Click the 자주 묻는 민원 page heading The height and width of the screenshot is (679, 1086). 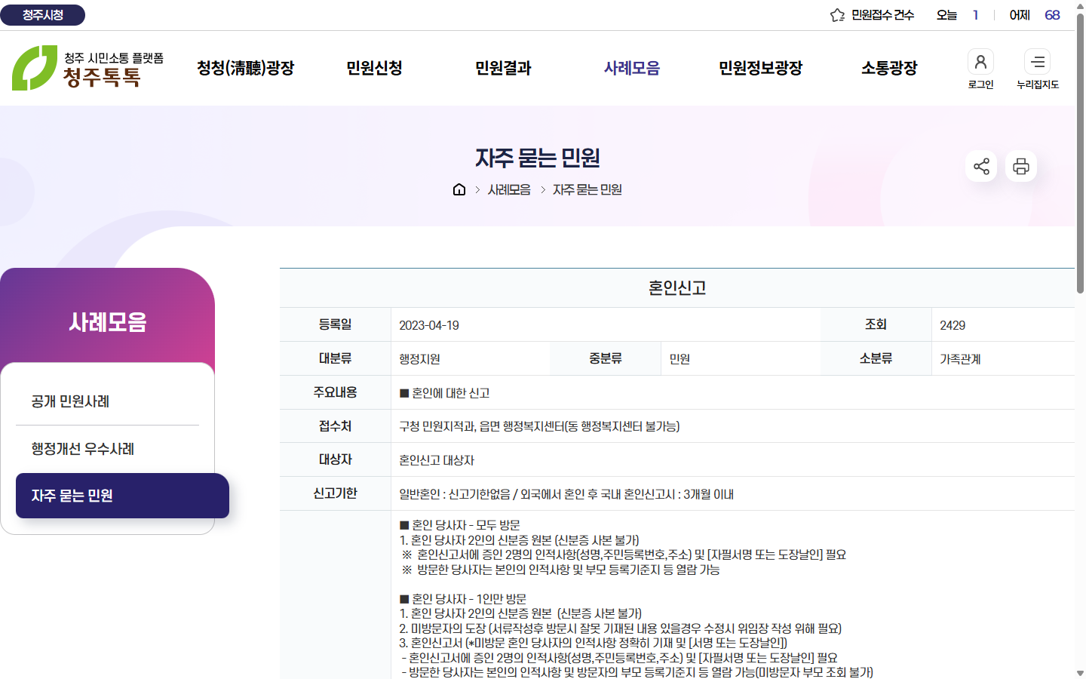pos(538,158)
